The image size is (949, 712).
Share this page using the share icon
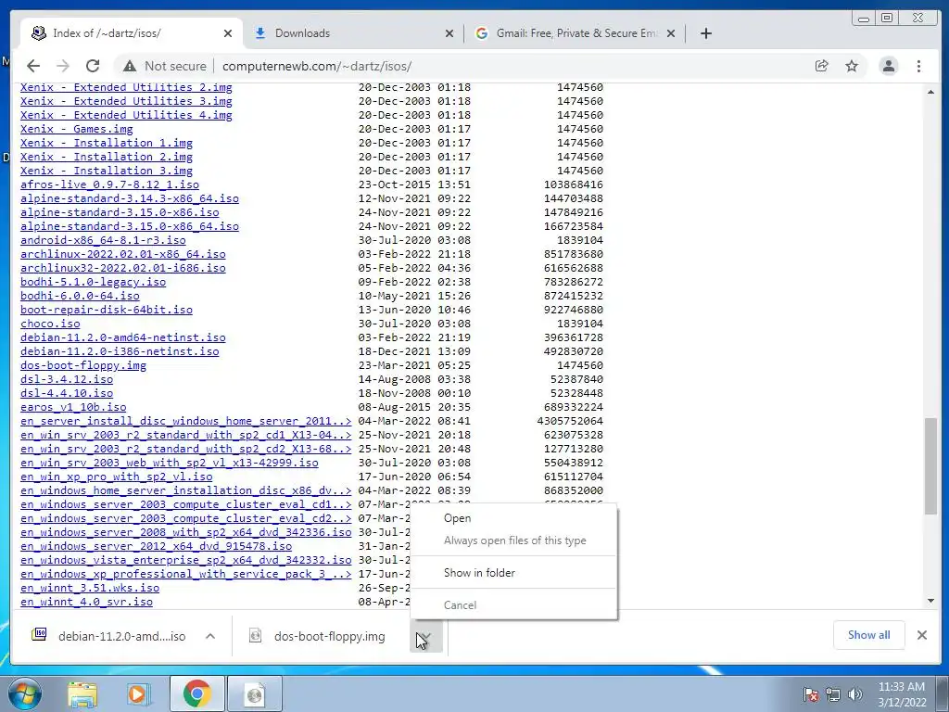[x=821, y=66]
